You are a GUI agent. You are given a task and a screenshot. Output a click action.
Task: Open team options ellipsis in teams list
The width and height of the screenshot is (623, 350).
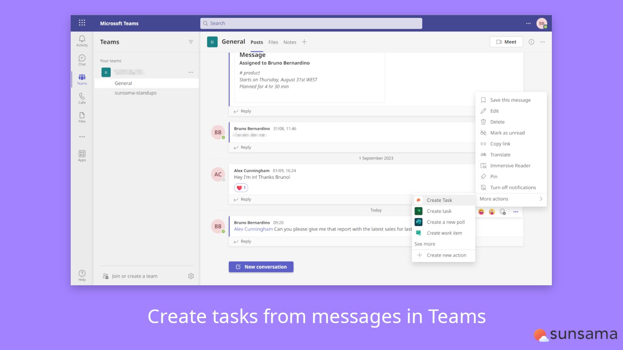click(x=191, y=72)
